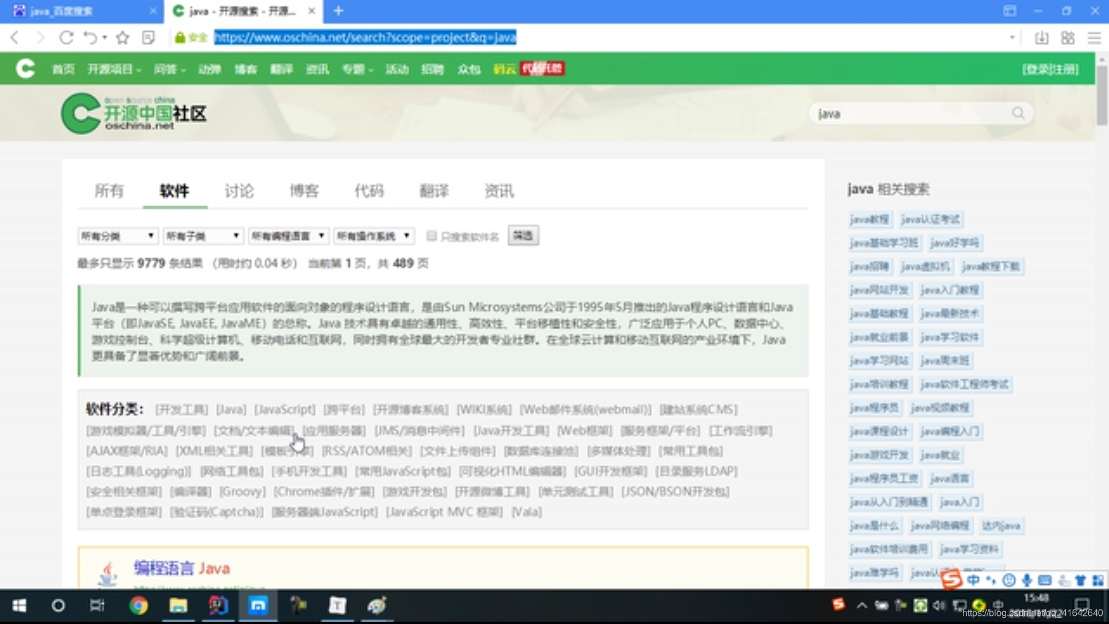Click the Sogou voice input microphone
Screen dimensions: 1109x624
point(1027,580)
